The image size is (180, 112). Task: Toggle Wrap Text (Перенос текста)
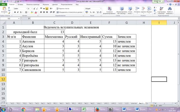(63, 9)
